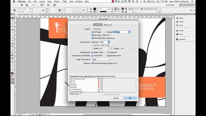Select the Free Transform tool
This screenshot has width=206, height=116.
pyautogui.click(x=13, y=53)
